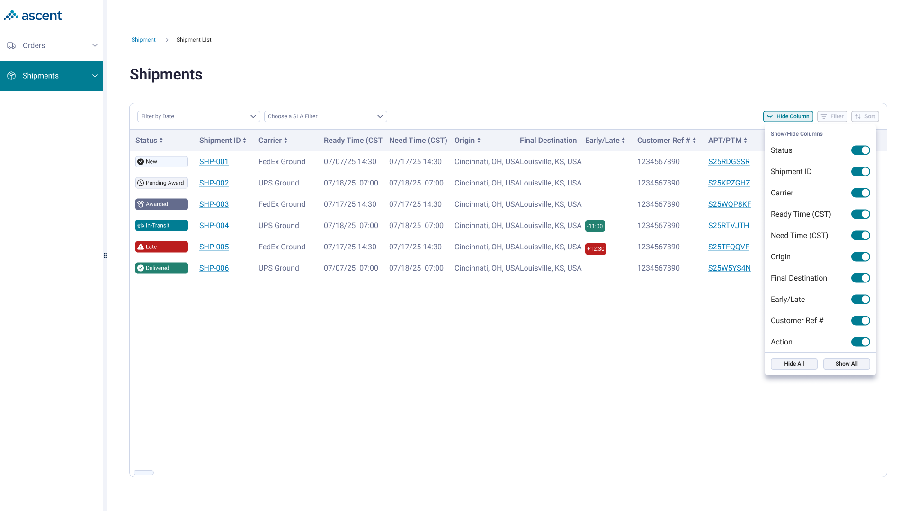Click the Pending Award status badge
Viewport: 909px width, 511px height.
[161, 183]
